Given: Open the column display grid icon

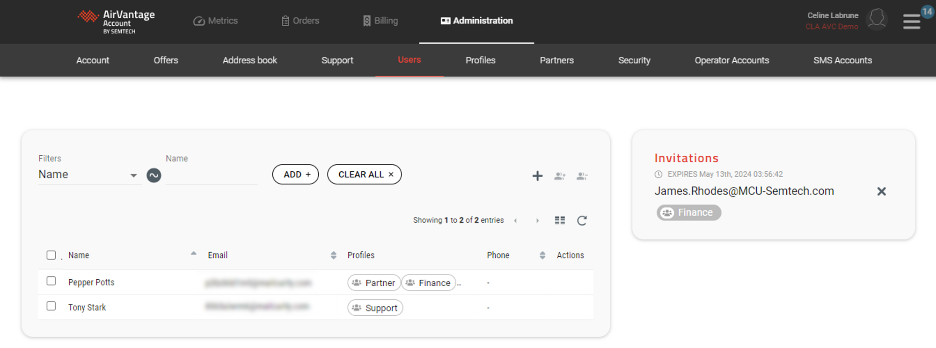Looking at the screenshot, I should (x=560, y=220).
